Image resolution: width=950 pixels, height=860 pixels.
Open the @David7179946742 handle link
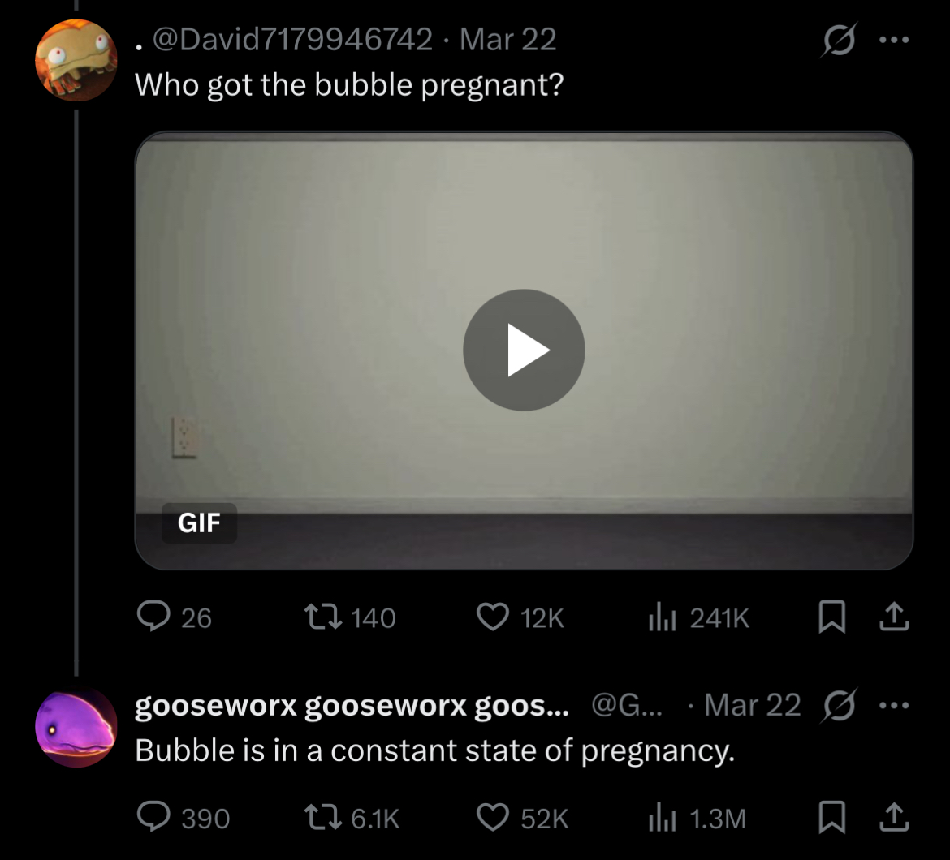pyautogui.click(x=292, y=40)
